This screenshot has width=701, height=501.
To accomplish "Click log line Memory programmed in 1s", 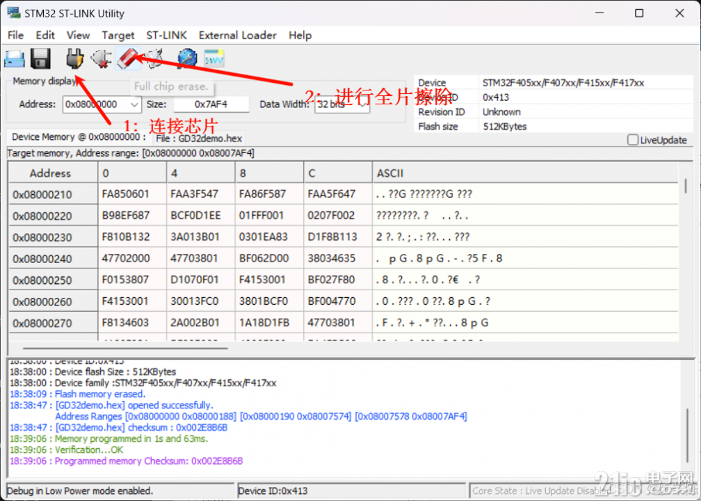I will 109,438.
